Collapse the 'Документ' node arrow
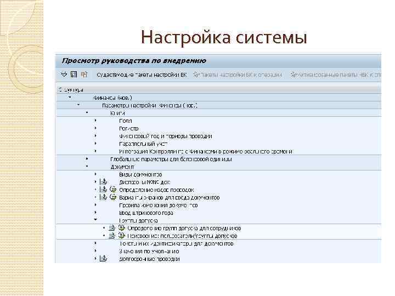Image resolution: width=395 pixels, height=296 pixels. click(87, 166)
